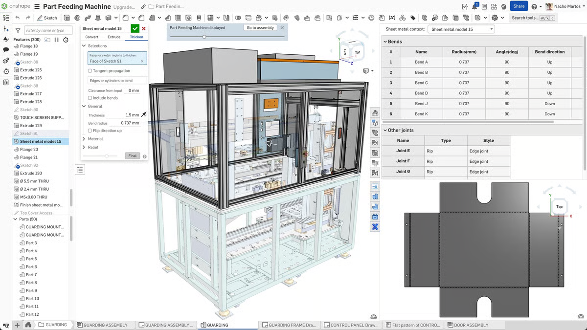Select Flange 20 in feature list
Screen dimensions: 587x330
tap(29, 150)
